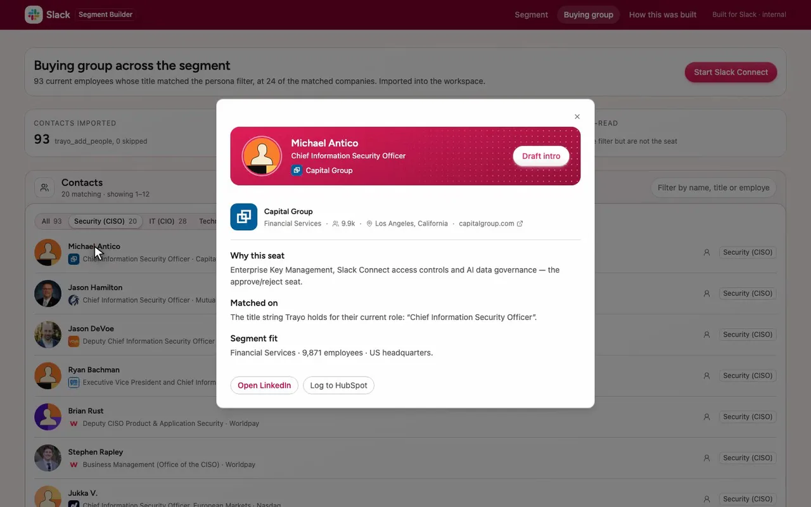Open capitalgroup.com external link icon
This screenshot has height=507, width=811.
(x=520, y=224)
